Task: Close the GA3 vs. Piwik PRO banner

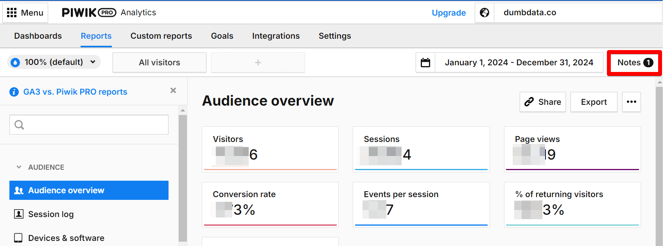Action: 173,90
